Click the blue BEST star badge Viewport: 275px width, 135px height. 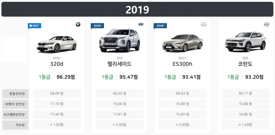pyautogui.click(x=34, y=26)
